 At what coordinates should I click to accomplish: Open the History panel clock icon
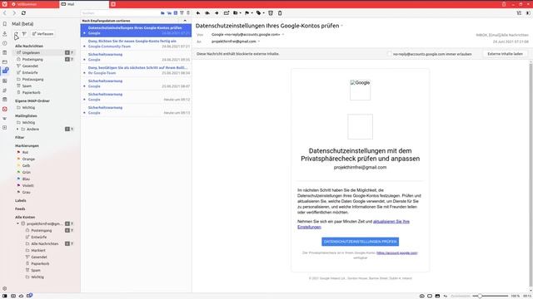[x=4, y=43]
